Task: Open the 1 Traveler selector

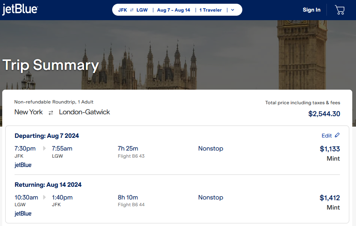Action: 210,10
